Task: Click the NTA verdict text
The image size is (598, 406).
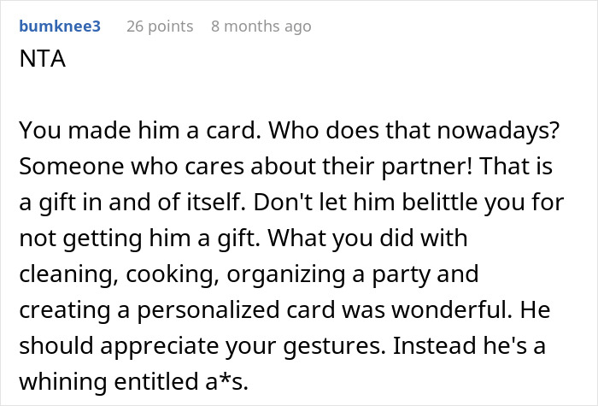Action: tap(39, 64)
